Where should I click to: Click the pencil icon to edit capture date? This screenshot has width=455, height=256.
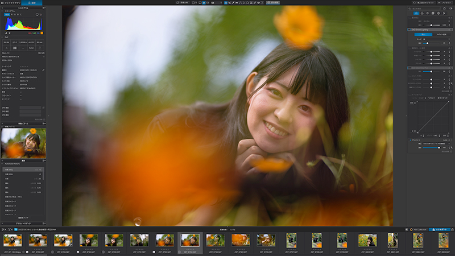(x=43, y=70)
